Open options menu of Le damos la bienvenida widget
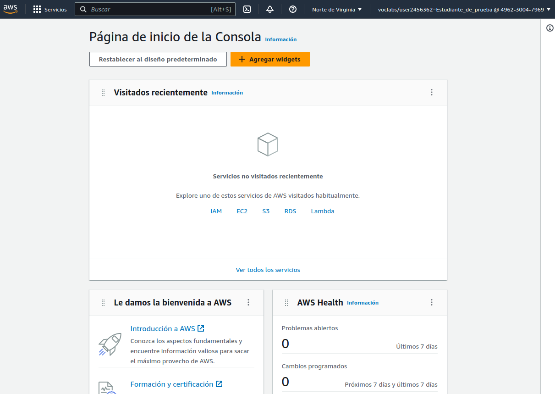The image size is (555, 394). pos(248,302)
